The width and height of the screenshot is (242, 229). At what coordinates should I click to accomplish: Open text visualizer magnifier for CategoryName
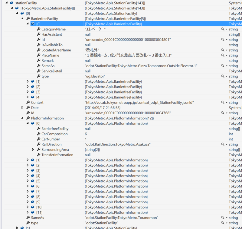(223, 29)
